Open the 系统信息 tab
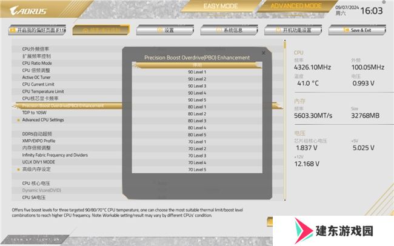 coord(229,30)
